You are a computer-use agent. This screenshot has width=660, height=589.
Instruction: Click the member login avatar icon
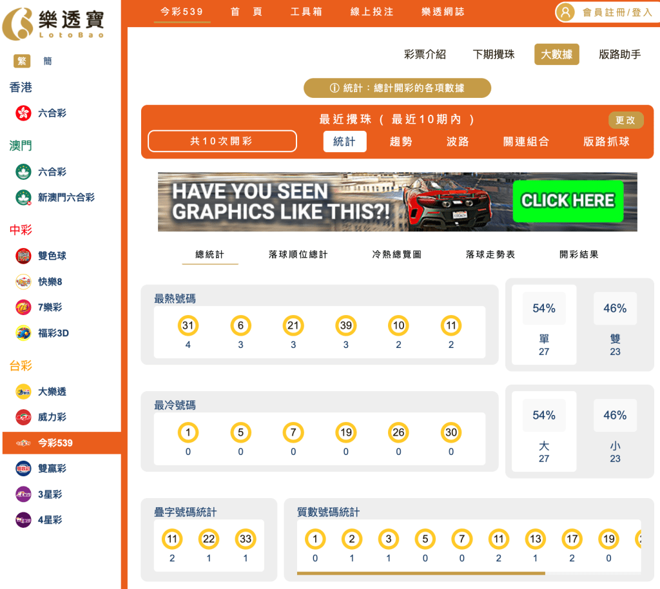[x=565, y=12]
